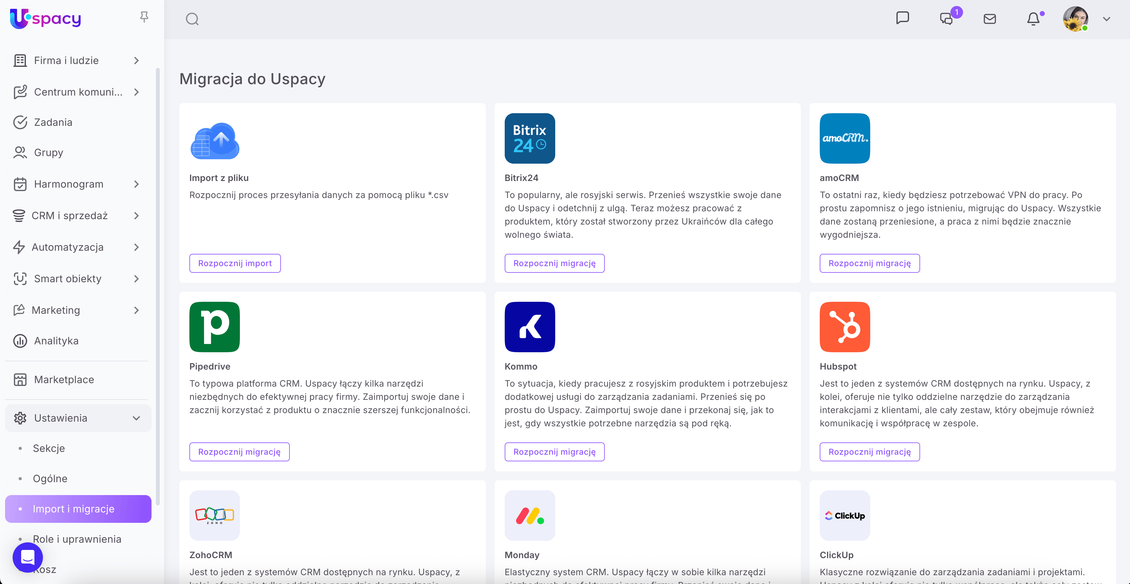Start migration from Bitrix24

(x=554, y=263)
